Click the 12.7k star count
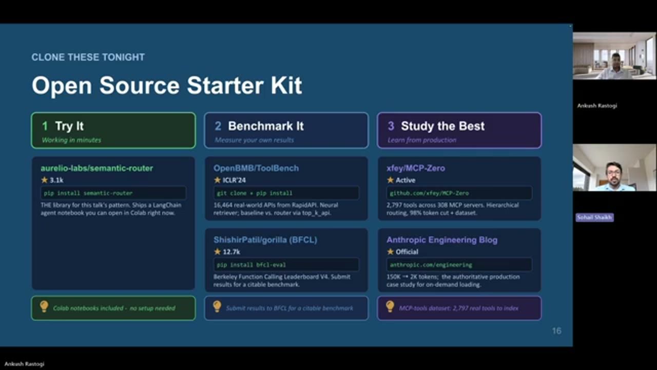The height and width of the screenshot is (370, 657). tap(231, 252)
